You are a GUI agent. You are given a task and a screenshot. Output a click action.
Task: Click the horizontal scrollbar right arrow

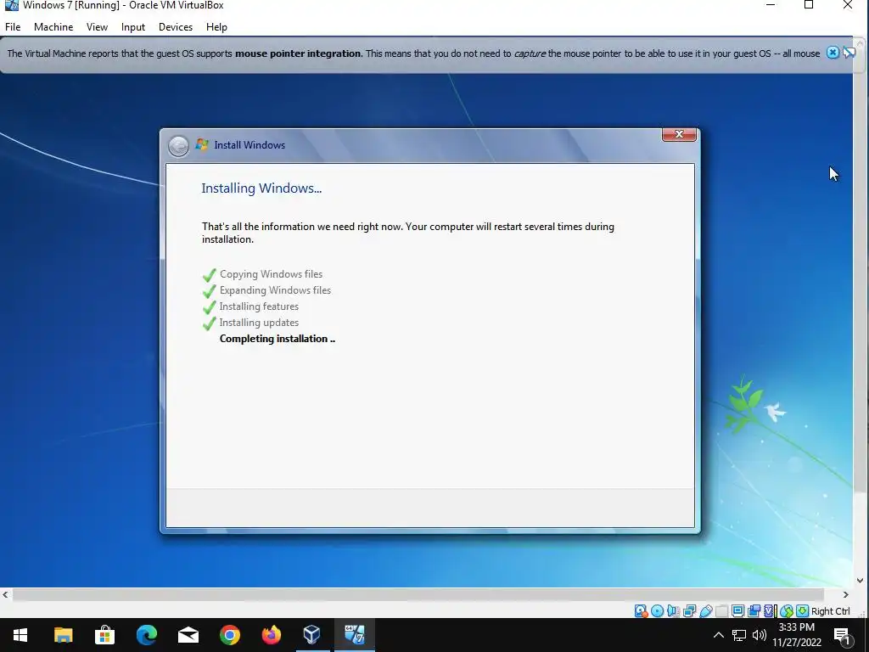pos(846,595)
